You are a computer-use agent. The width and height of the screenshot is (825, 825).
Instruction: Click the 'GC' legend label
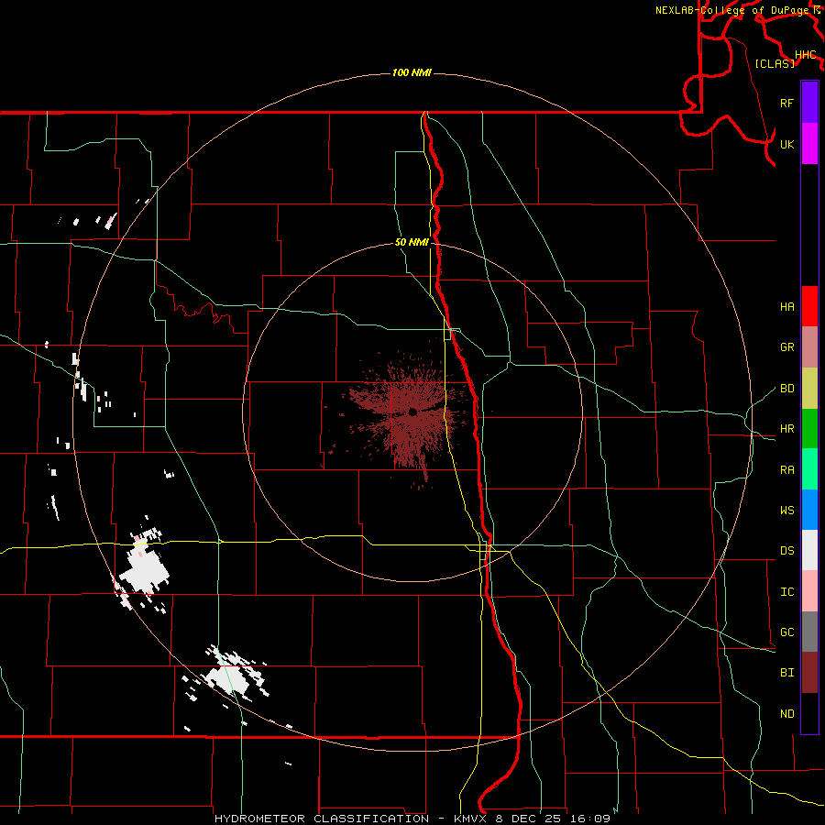click(x=786, y=632)
